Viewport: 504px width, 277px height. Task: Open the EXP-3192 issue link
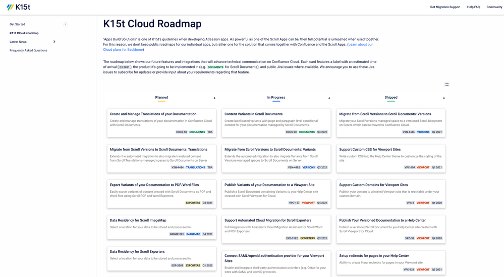click(x=292, y=239)
